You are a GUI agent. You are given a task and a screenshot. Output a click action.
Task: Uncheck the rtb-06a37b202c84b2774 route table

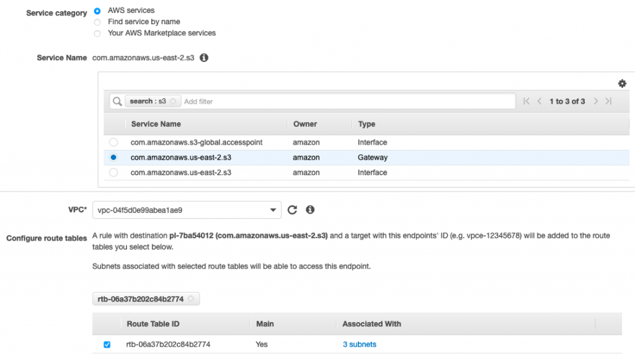(106, 344)
